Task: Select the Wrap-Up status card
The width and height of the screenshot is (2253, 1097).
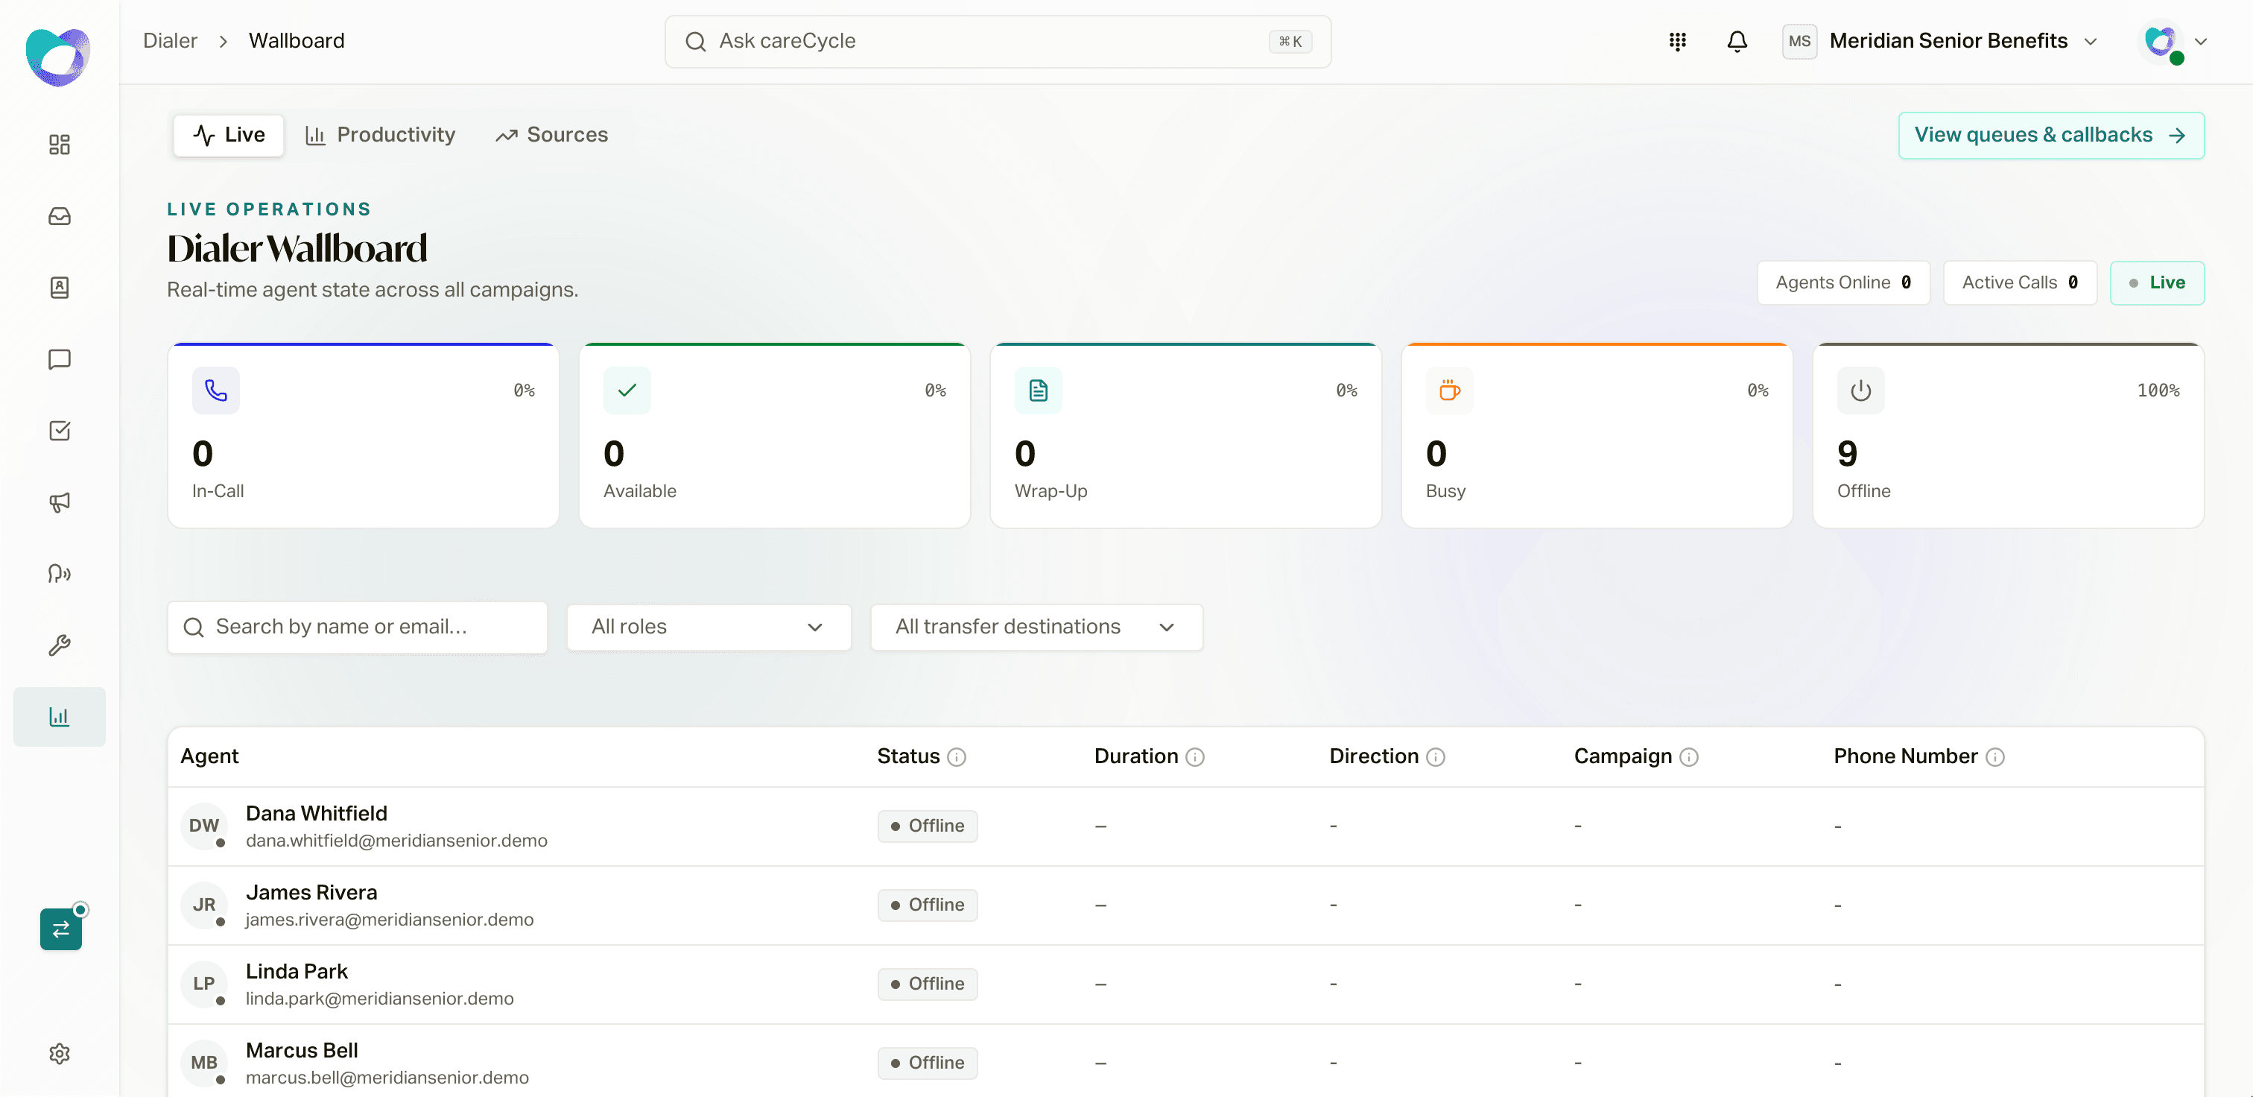Action: [1185, 436]
